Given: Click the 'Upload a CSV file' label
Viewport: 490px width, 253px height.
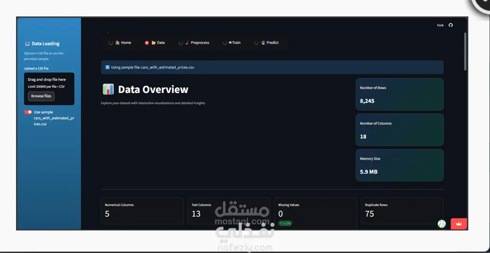Looking at the screenshot, I should [x=36, y=69].
